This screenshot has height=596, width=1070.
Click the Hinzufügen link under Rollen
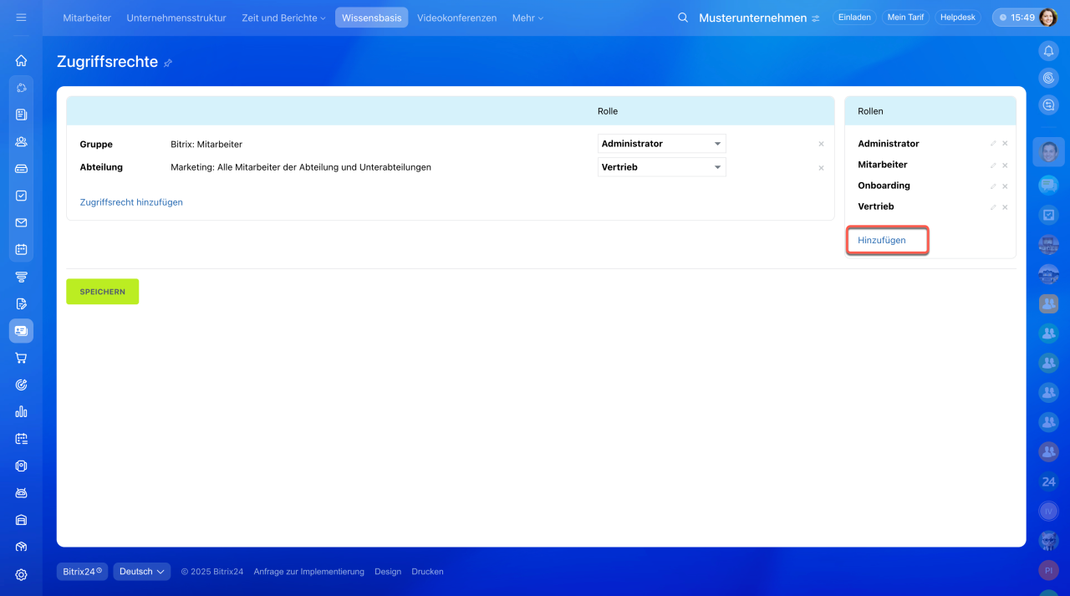point(881,240)
